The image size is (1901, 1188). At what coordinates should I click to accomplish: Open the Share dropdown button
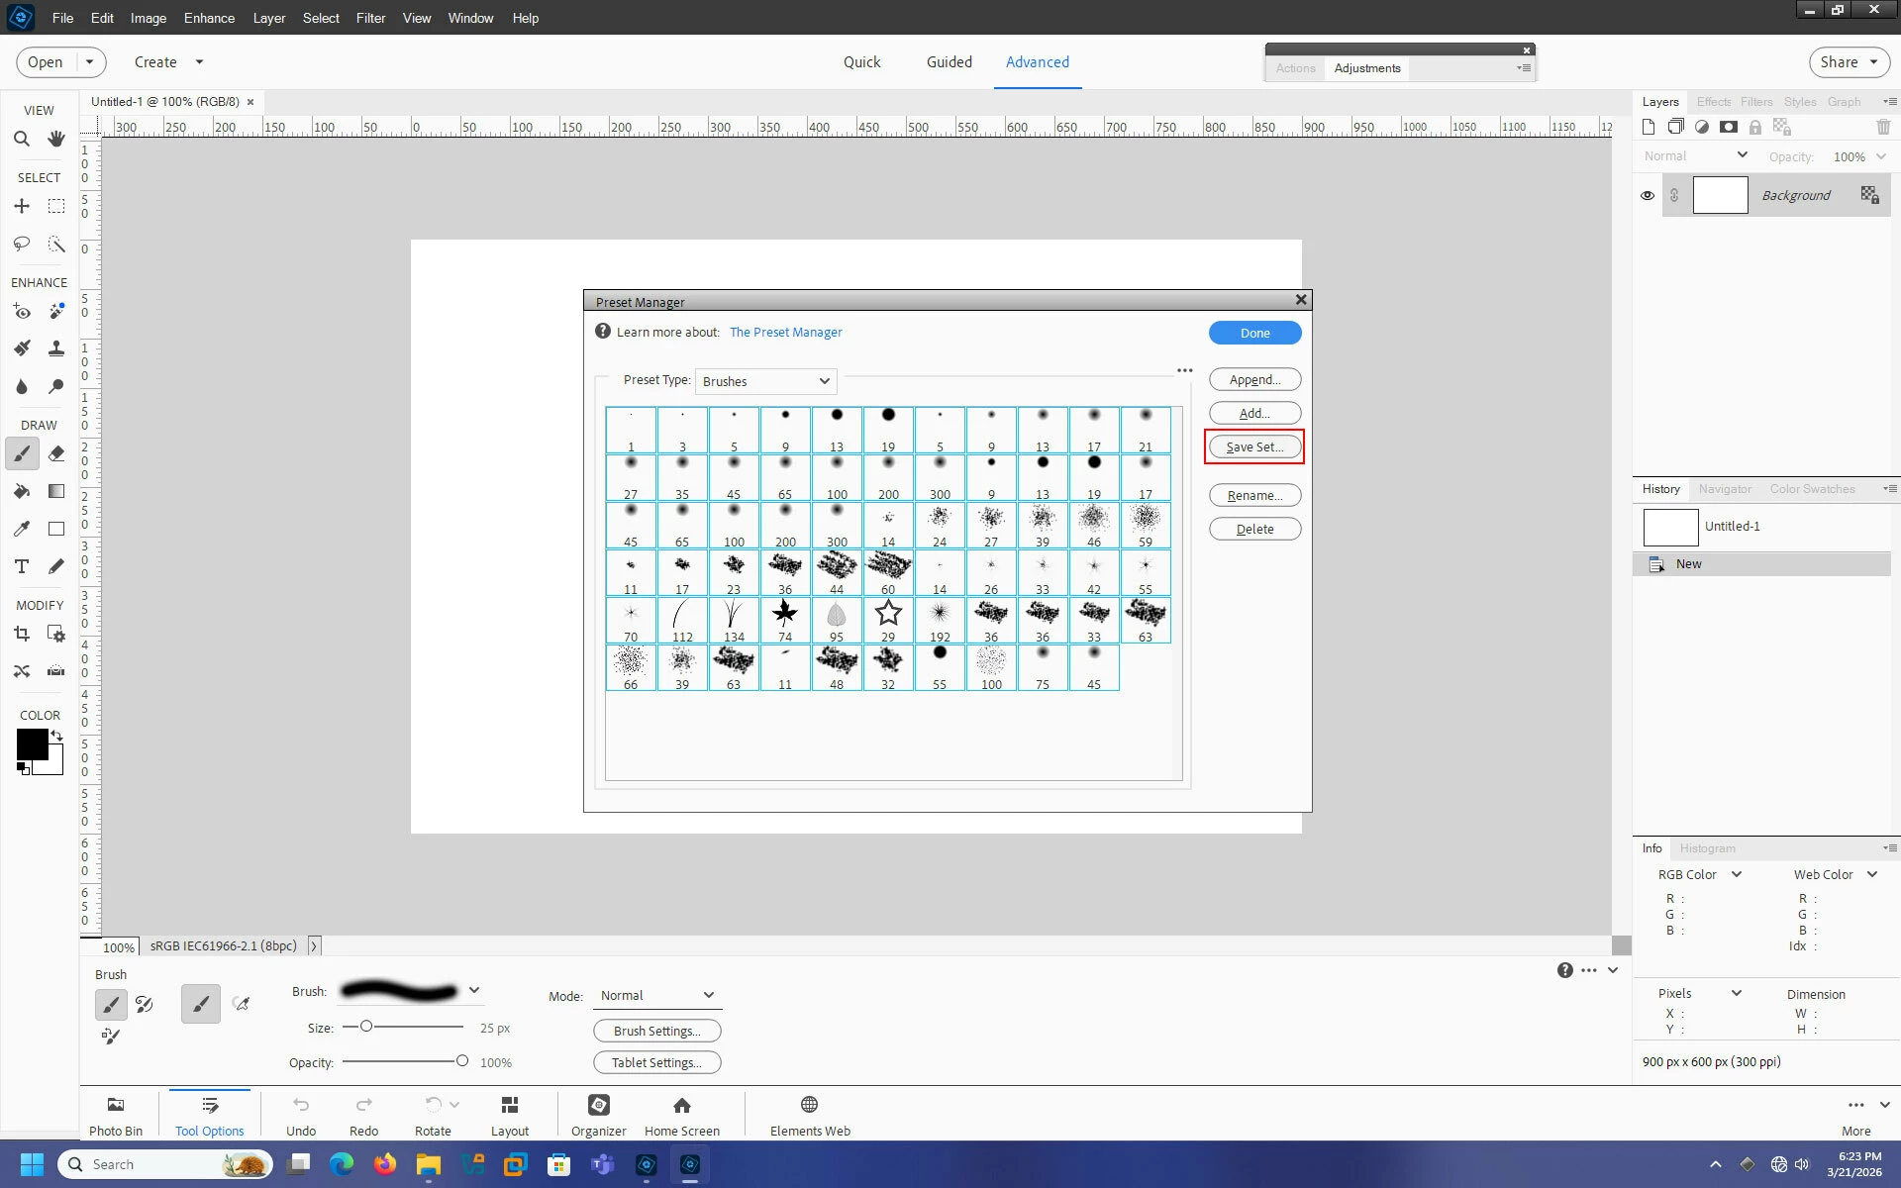click(1849, 61)
